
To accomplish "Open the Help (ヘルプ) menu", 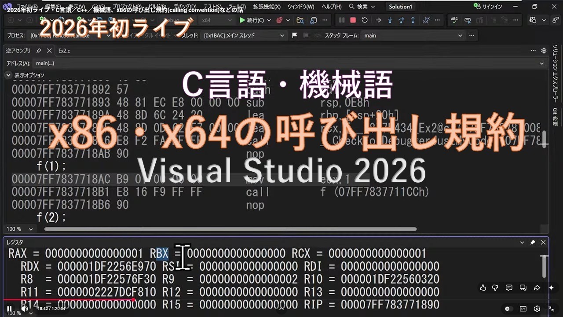I will (331, 7).
